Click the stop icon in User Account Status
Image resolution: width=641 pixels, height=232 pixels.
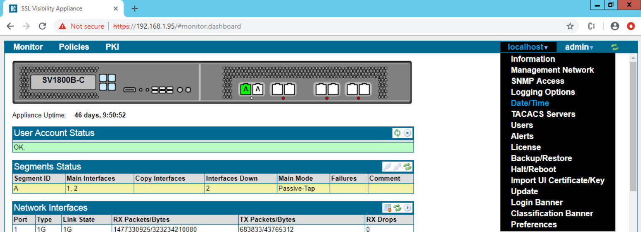(x=408, y=133)
